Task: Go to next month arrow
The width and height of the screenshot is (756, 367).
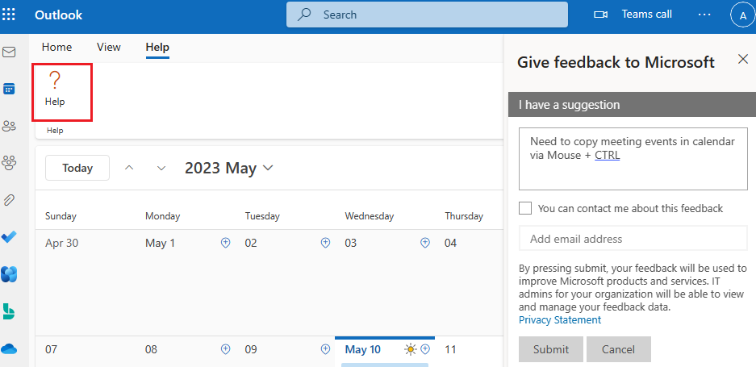Action: [x=161, y=168]
